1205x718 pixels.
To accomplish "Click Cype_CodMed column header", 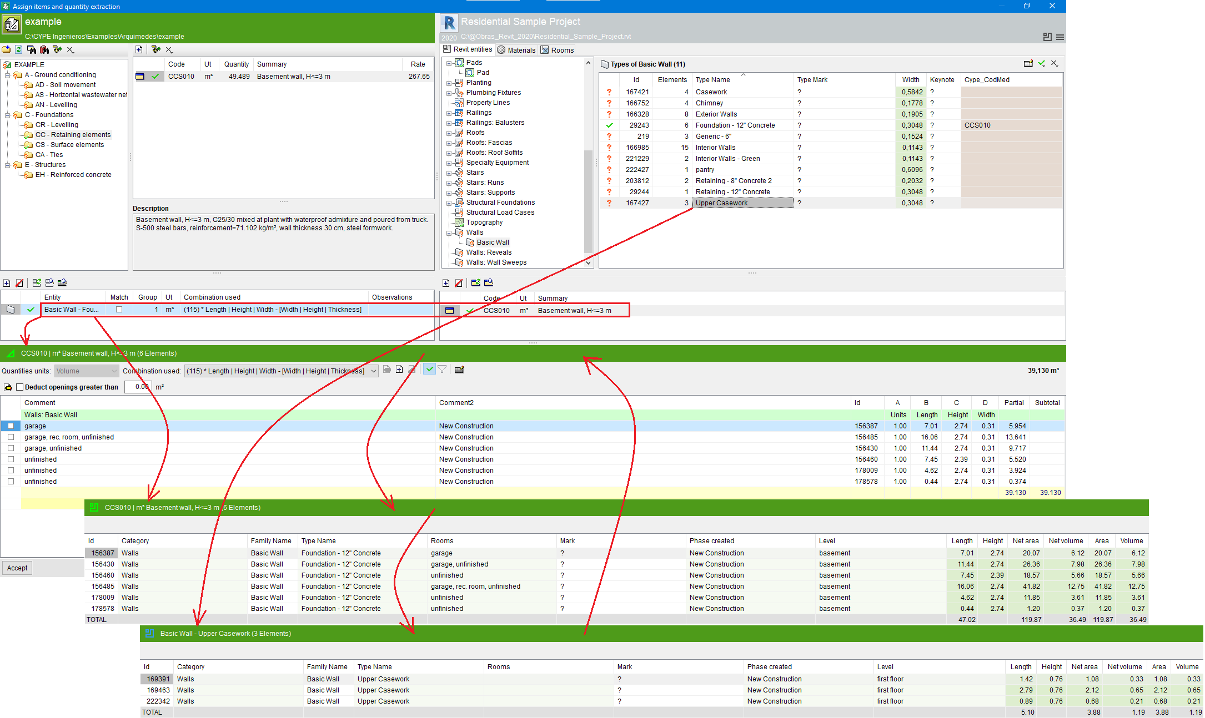I will coord(1011,80).
